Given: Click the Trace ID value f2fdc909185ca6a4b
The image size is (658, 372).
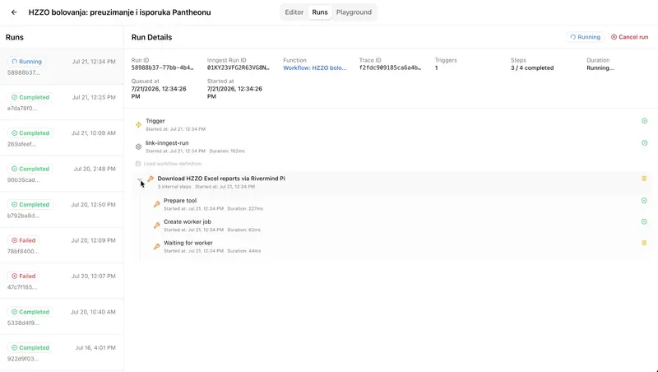Looking at the screenshot, I should point(390,67).
